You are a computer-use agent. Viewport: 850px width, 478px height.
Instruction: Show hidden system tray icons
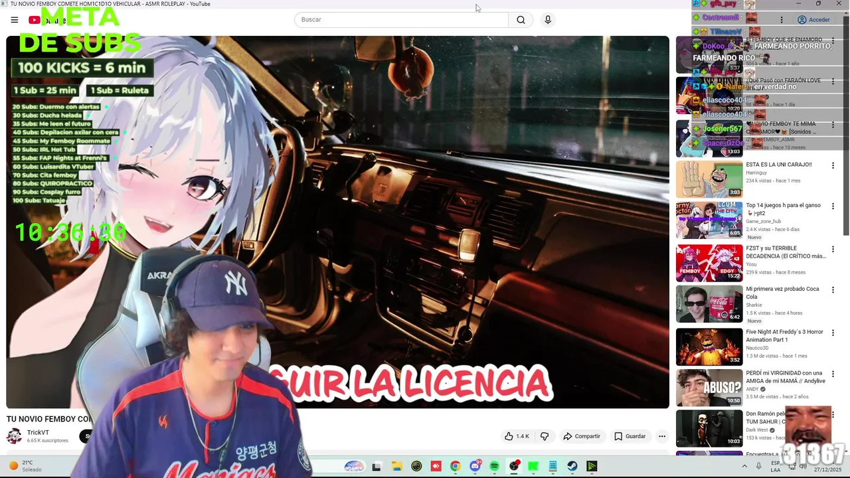[x=744, y=467]
